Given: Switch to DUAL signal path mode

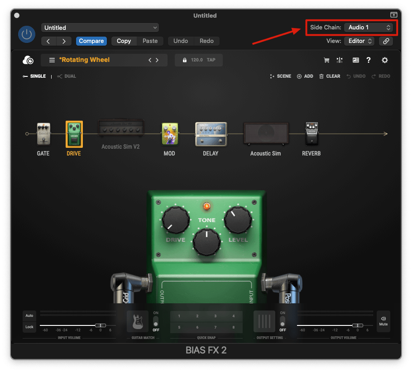Looking at the screenshot, I should point(66,76).
